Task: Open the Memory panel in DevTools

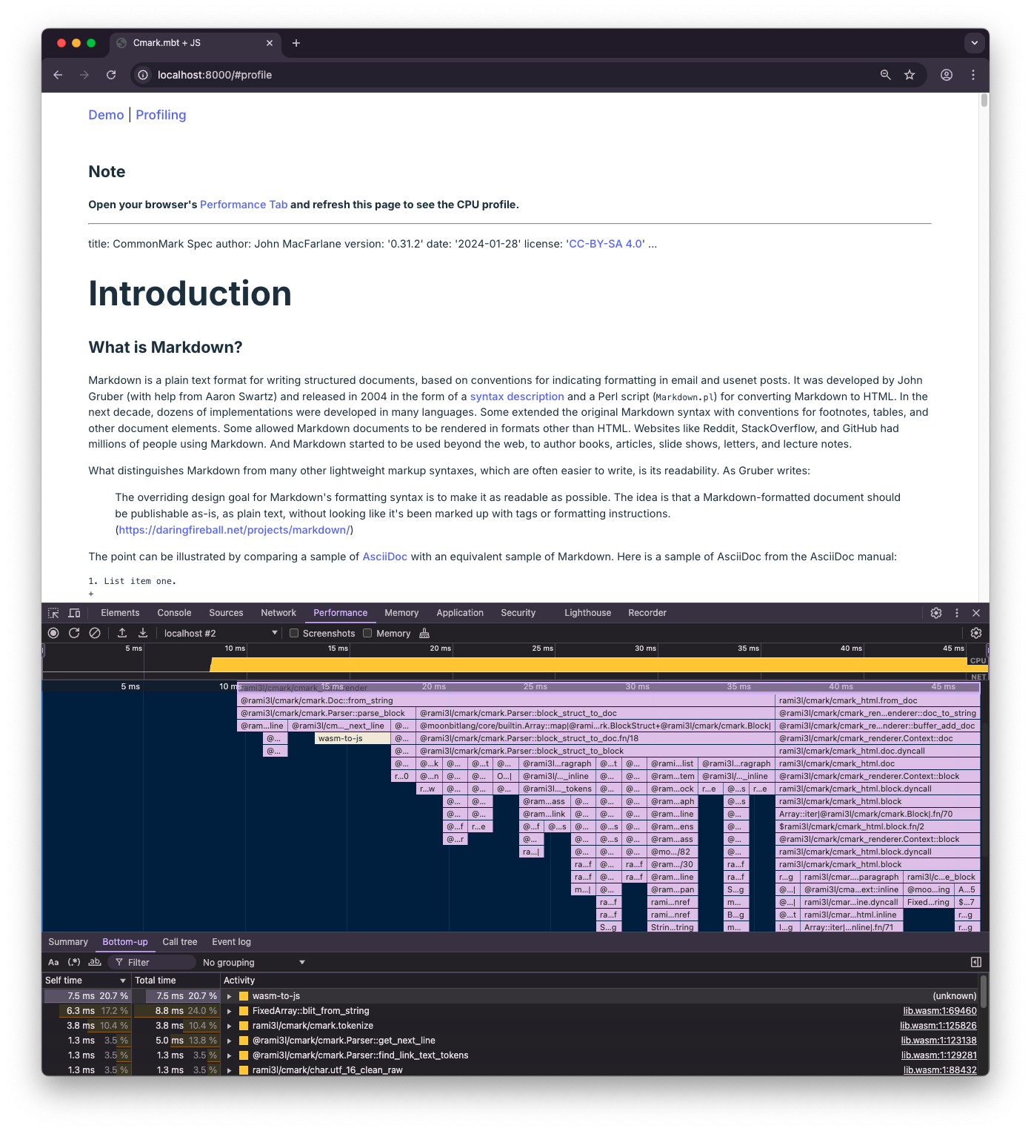Action: (401, 613)
